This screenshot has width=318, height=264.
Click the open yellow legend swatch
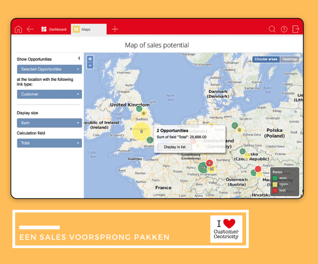(x=275, y=184)
